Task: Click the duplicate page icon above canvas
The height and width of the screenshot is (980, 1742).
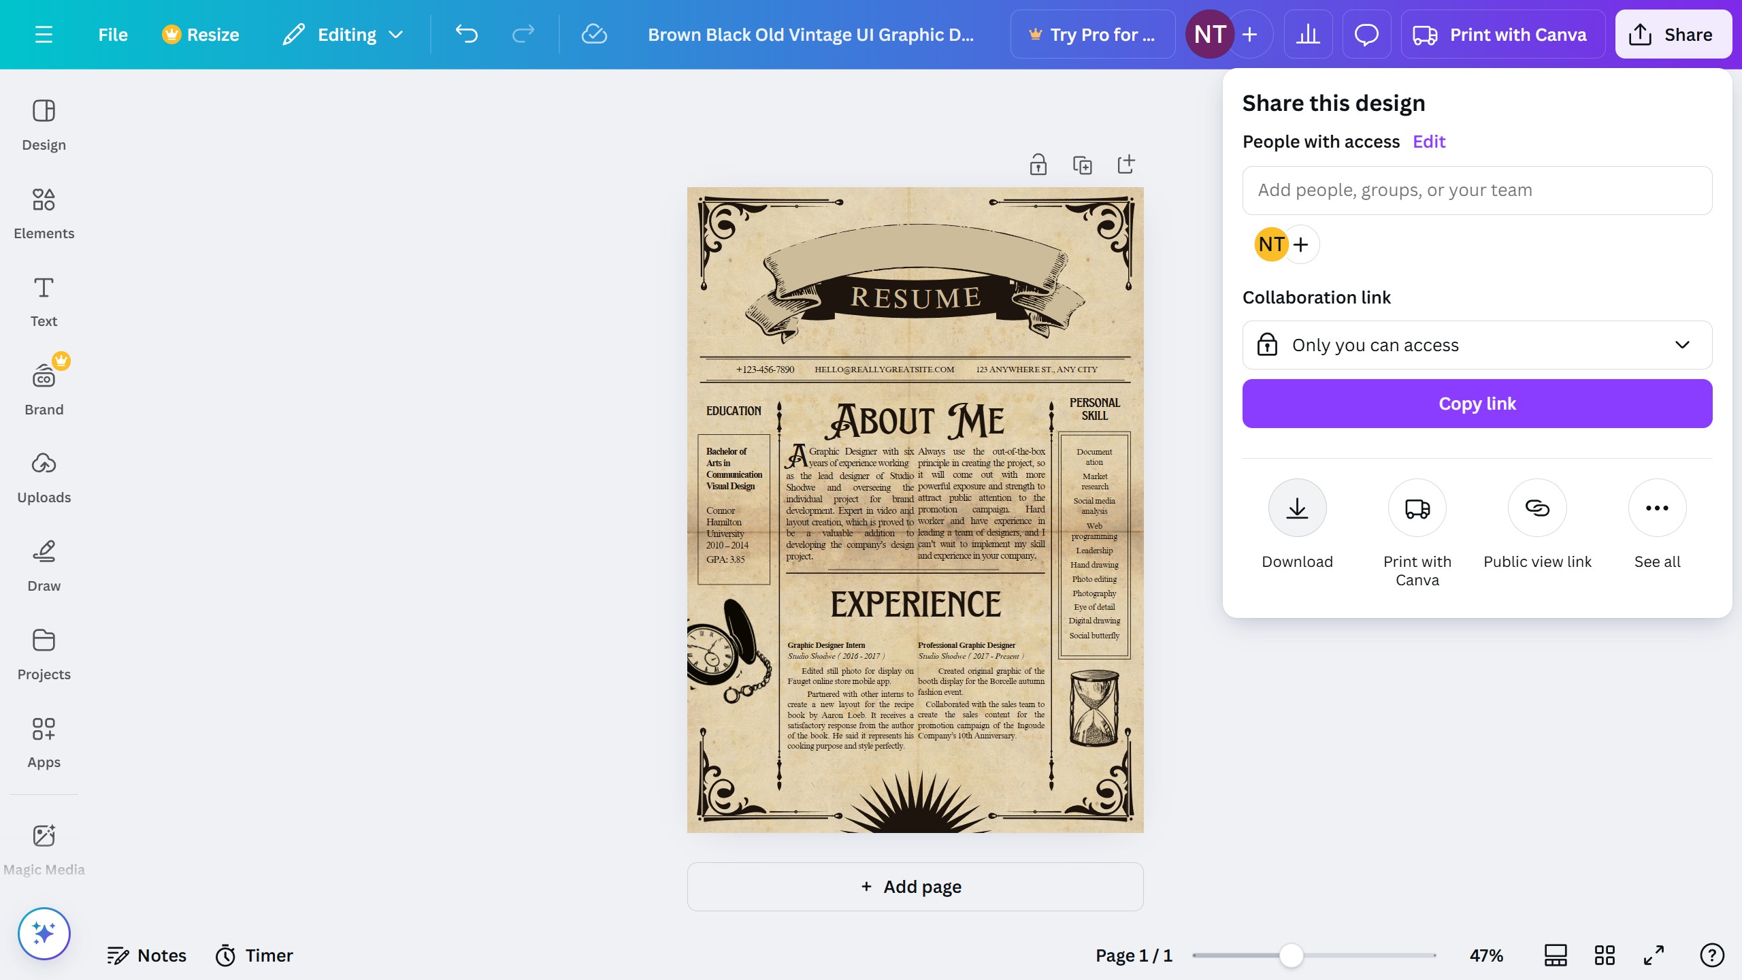Action: (x=1082, y=165)
